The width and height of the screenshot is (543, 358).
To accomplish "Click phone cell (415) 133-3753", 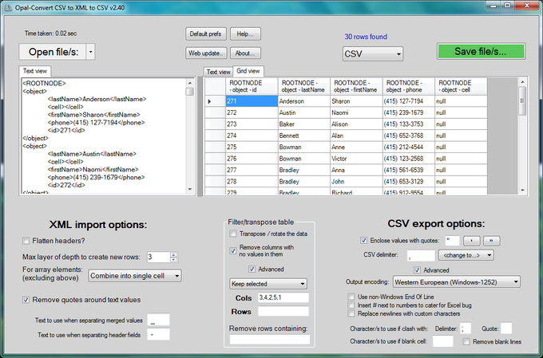I will pos(409,124).
